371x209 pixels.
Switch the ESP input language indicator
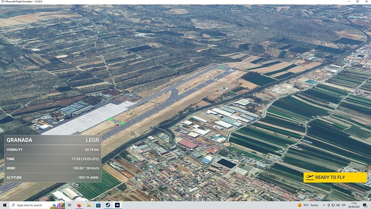[x=344, y=205]
